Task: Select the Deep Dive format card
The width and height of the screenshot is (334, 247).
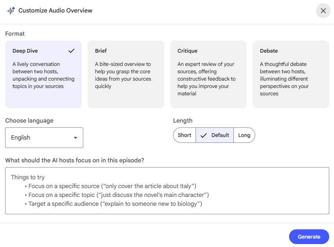Action: (43, 74)
